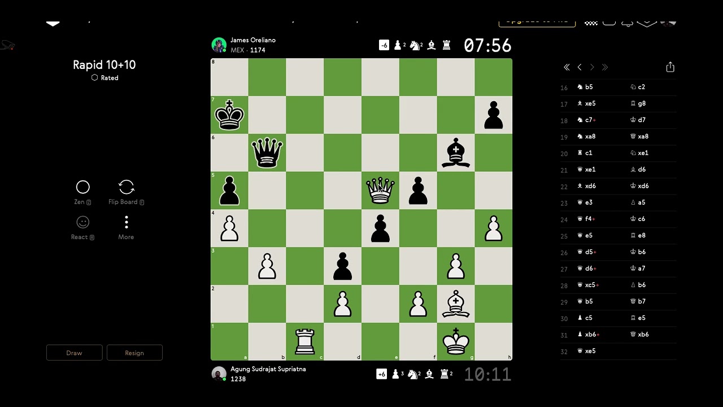
Task: Select the white pawn on d2
Action: click(342, 304)
